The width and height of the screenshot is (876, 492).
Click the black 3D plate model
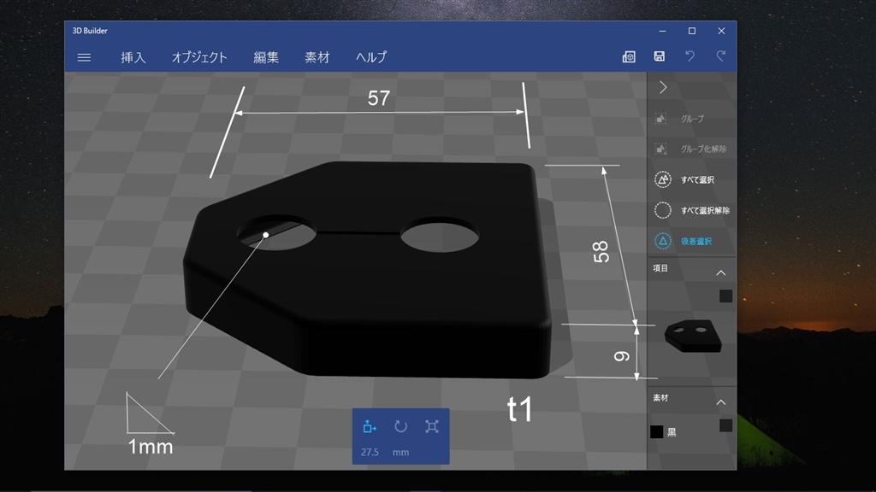pyautogui.click(x=367, y=271)
